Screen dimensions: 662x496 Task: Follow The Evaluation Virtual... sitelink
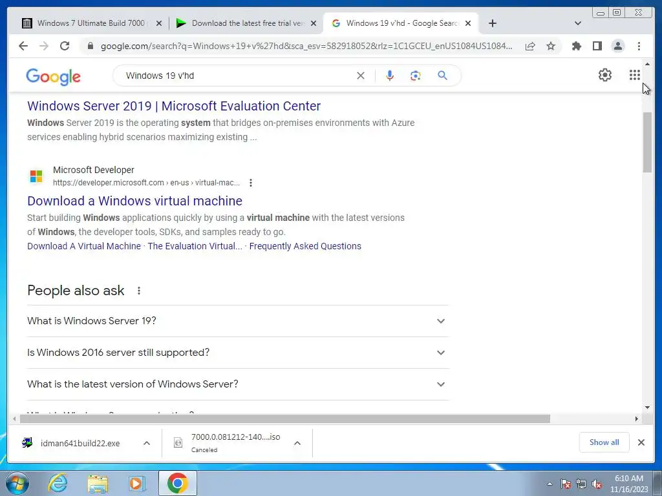[195, 246]
